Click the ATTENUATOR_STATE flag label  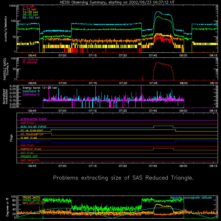[x=33, y=119]
